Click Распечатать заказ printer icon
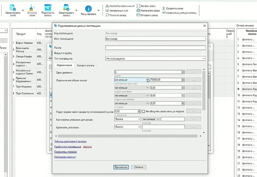Screen dimensions: 257x177 (x=139, y=11)
